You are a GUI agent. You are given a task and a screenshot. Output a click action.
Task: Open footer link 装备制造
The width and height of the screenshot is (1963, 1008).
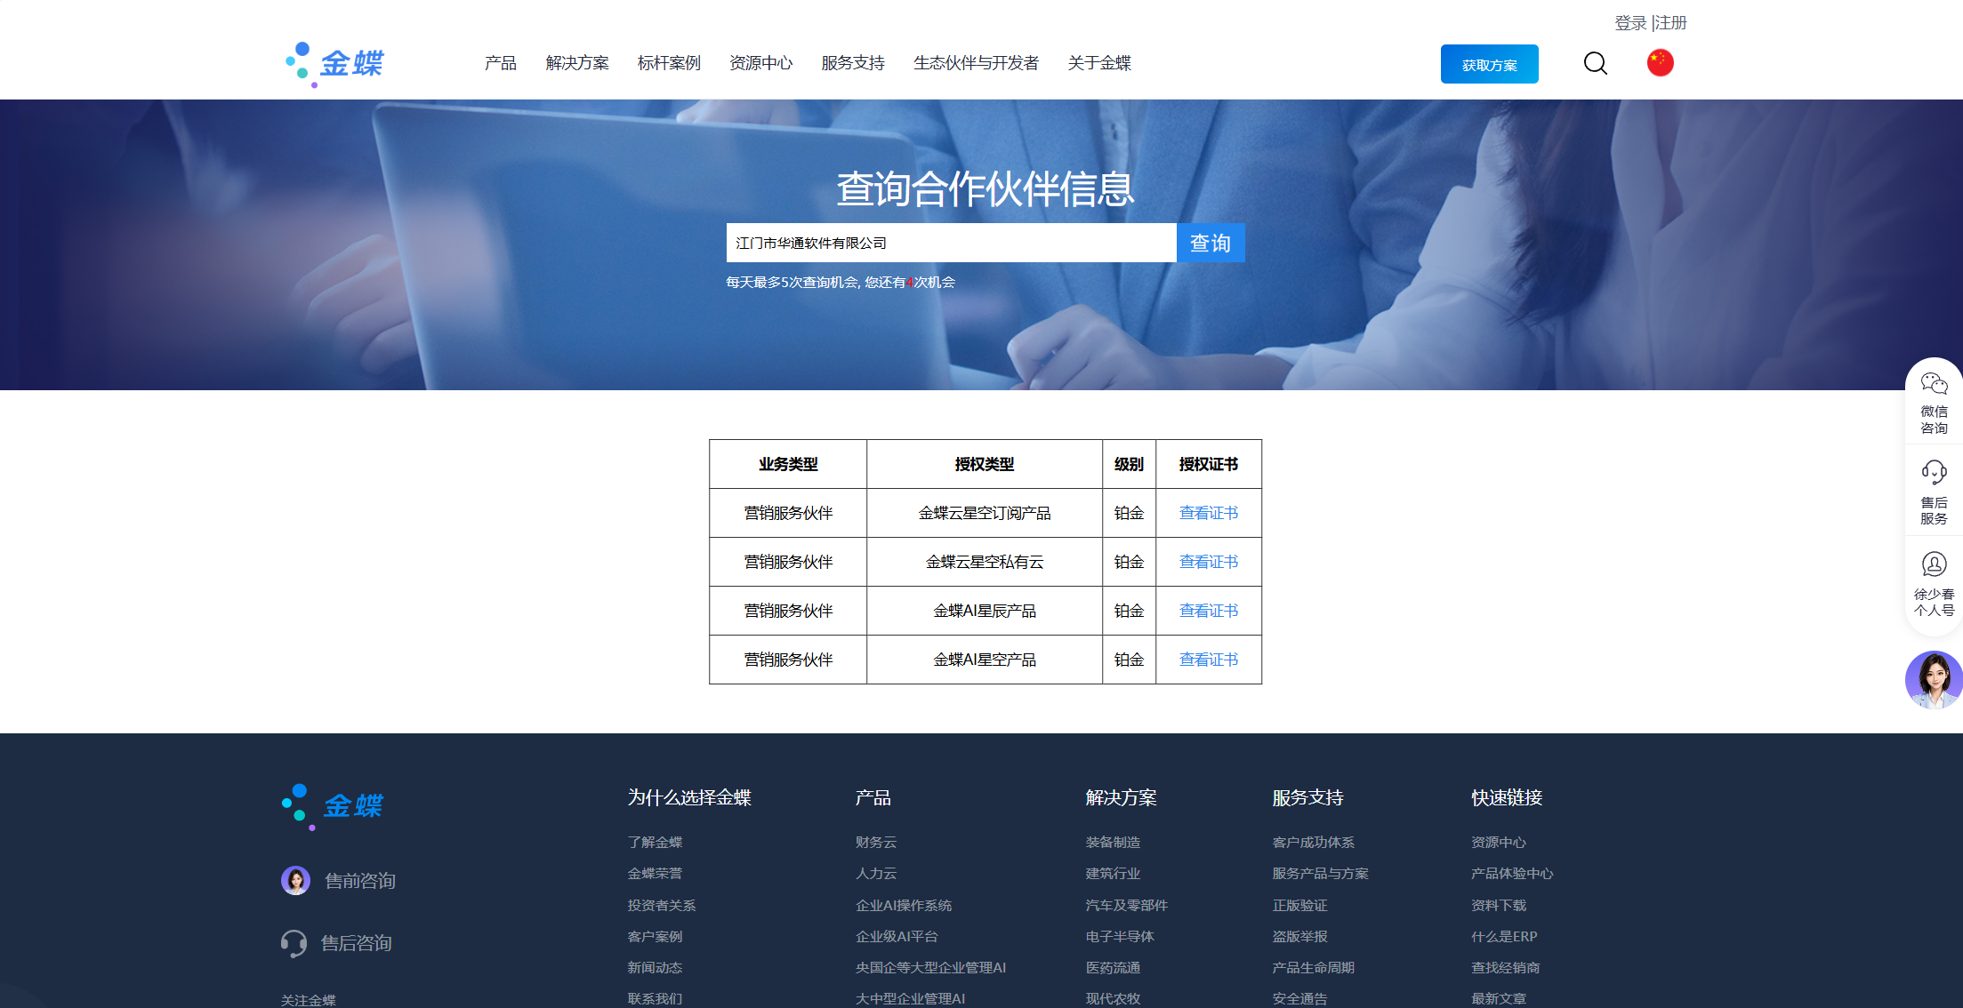click(1113, 842)
